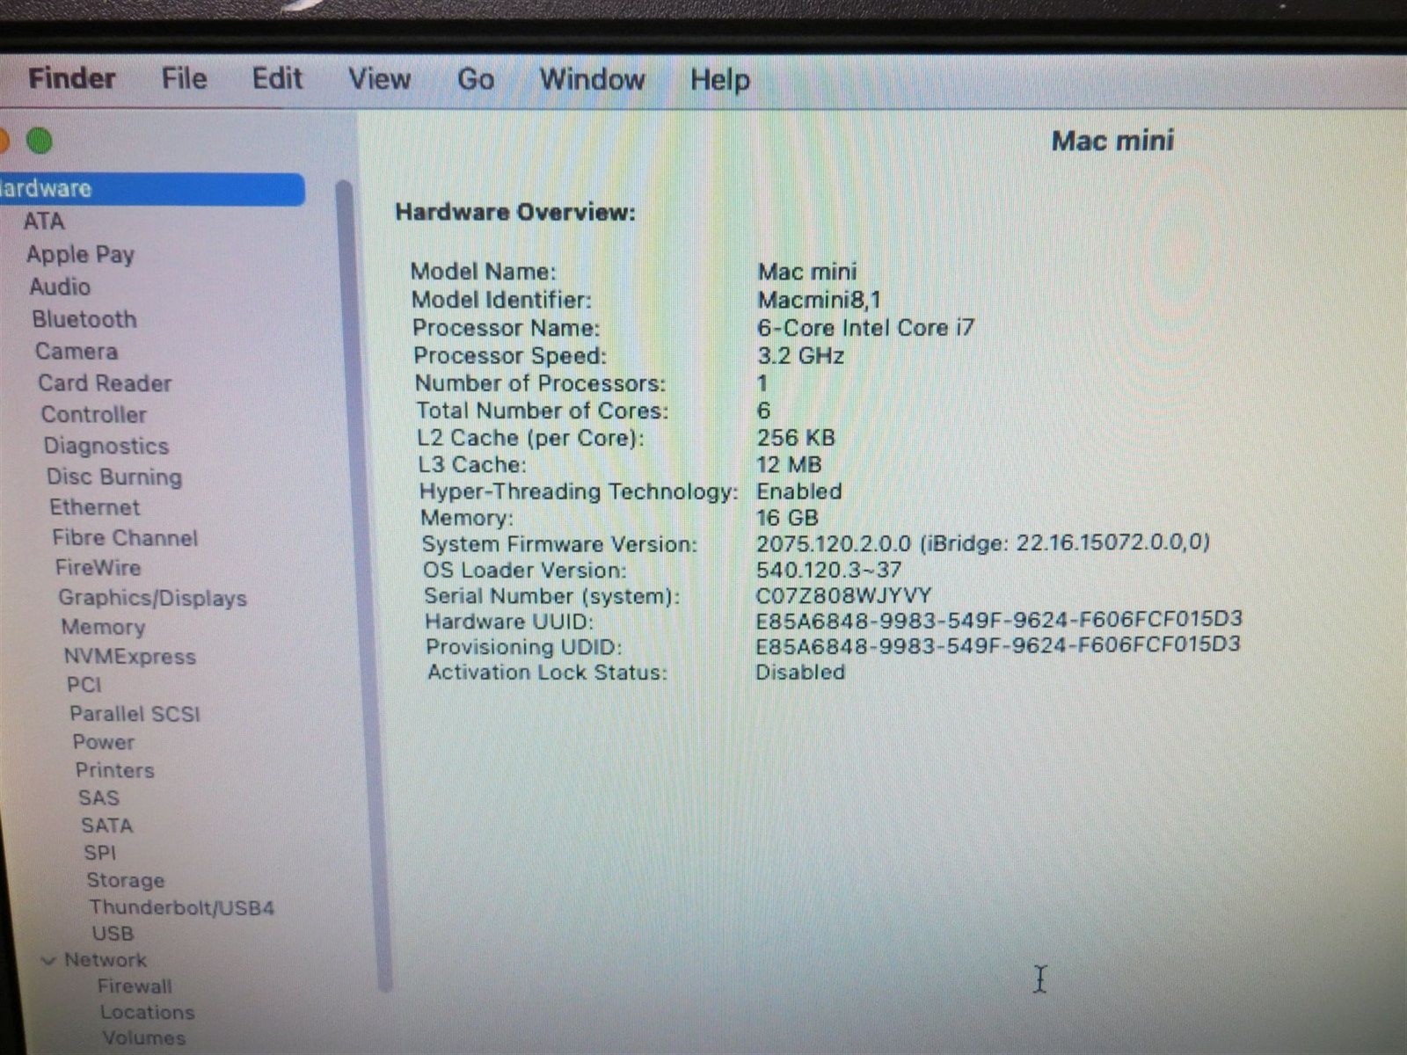1407x1055 pixels.
Task: Select Disc Burning in the sidebar
Action: click(114, 477)
